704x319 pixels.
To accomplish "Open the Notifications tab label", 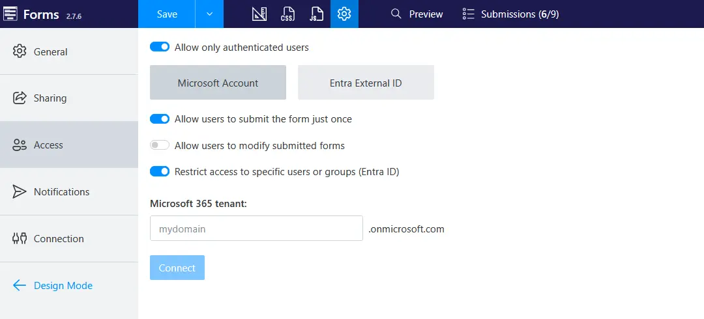I will [62, 191].
